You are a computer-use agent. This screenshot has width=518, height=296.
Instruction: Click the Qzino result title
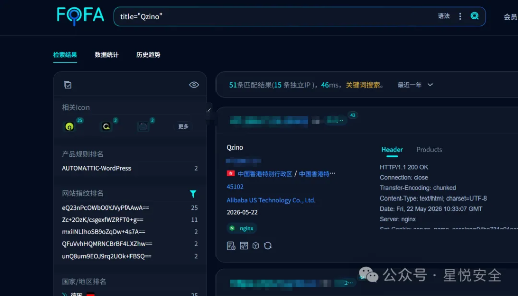[x=235, y=147]
